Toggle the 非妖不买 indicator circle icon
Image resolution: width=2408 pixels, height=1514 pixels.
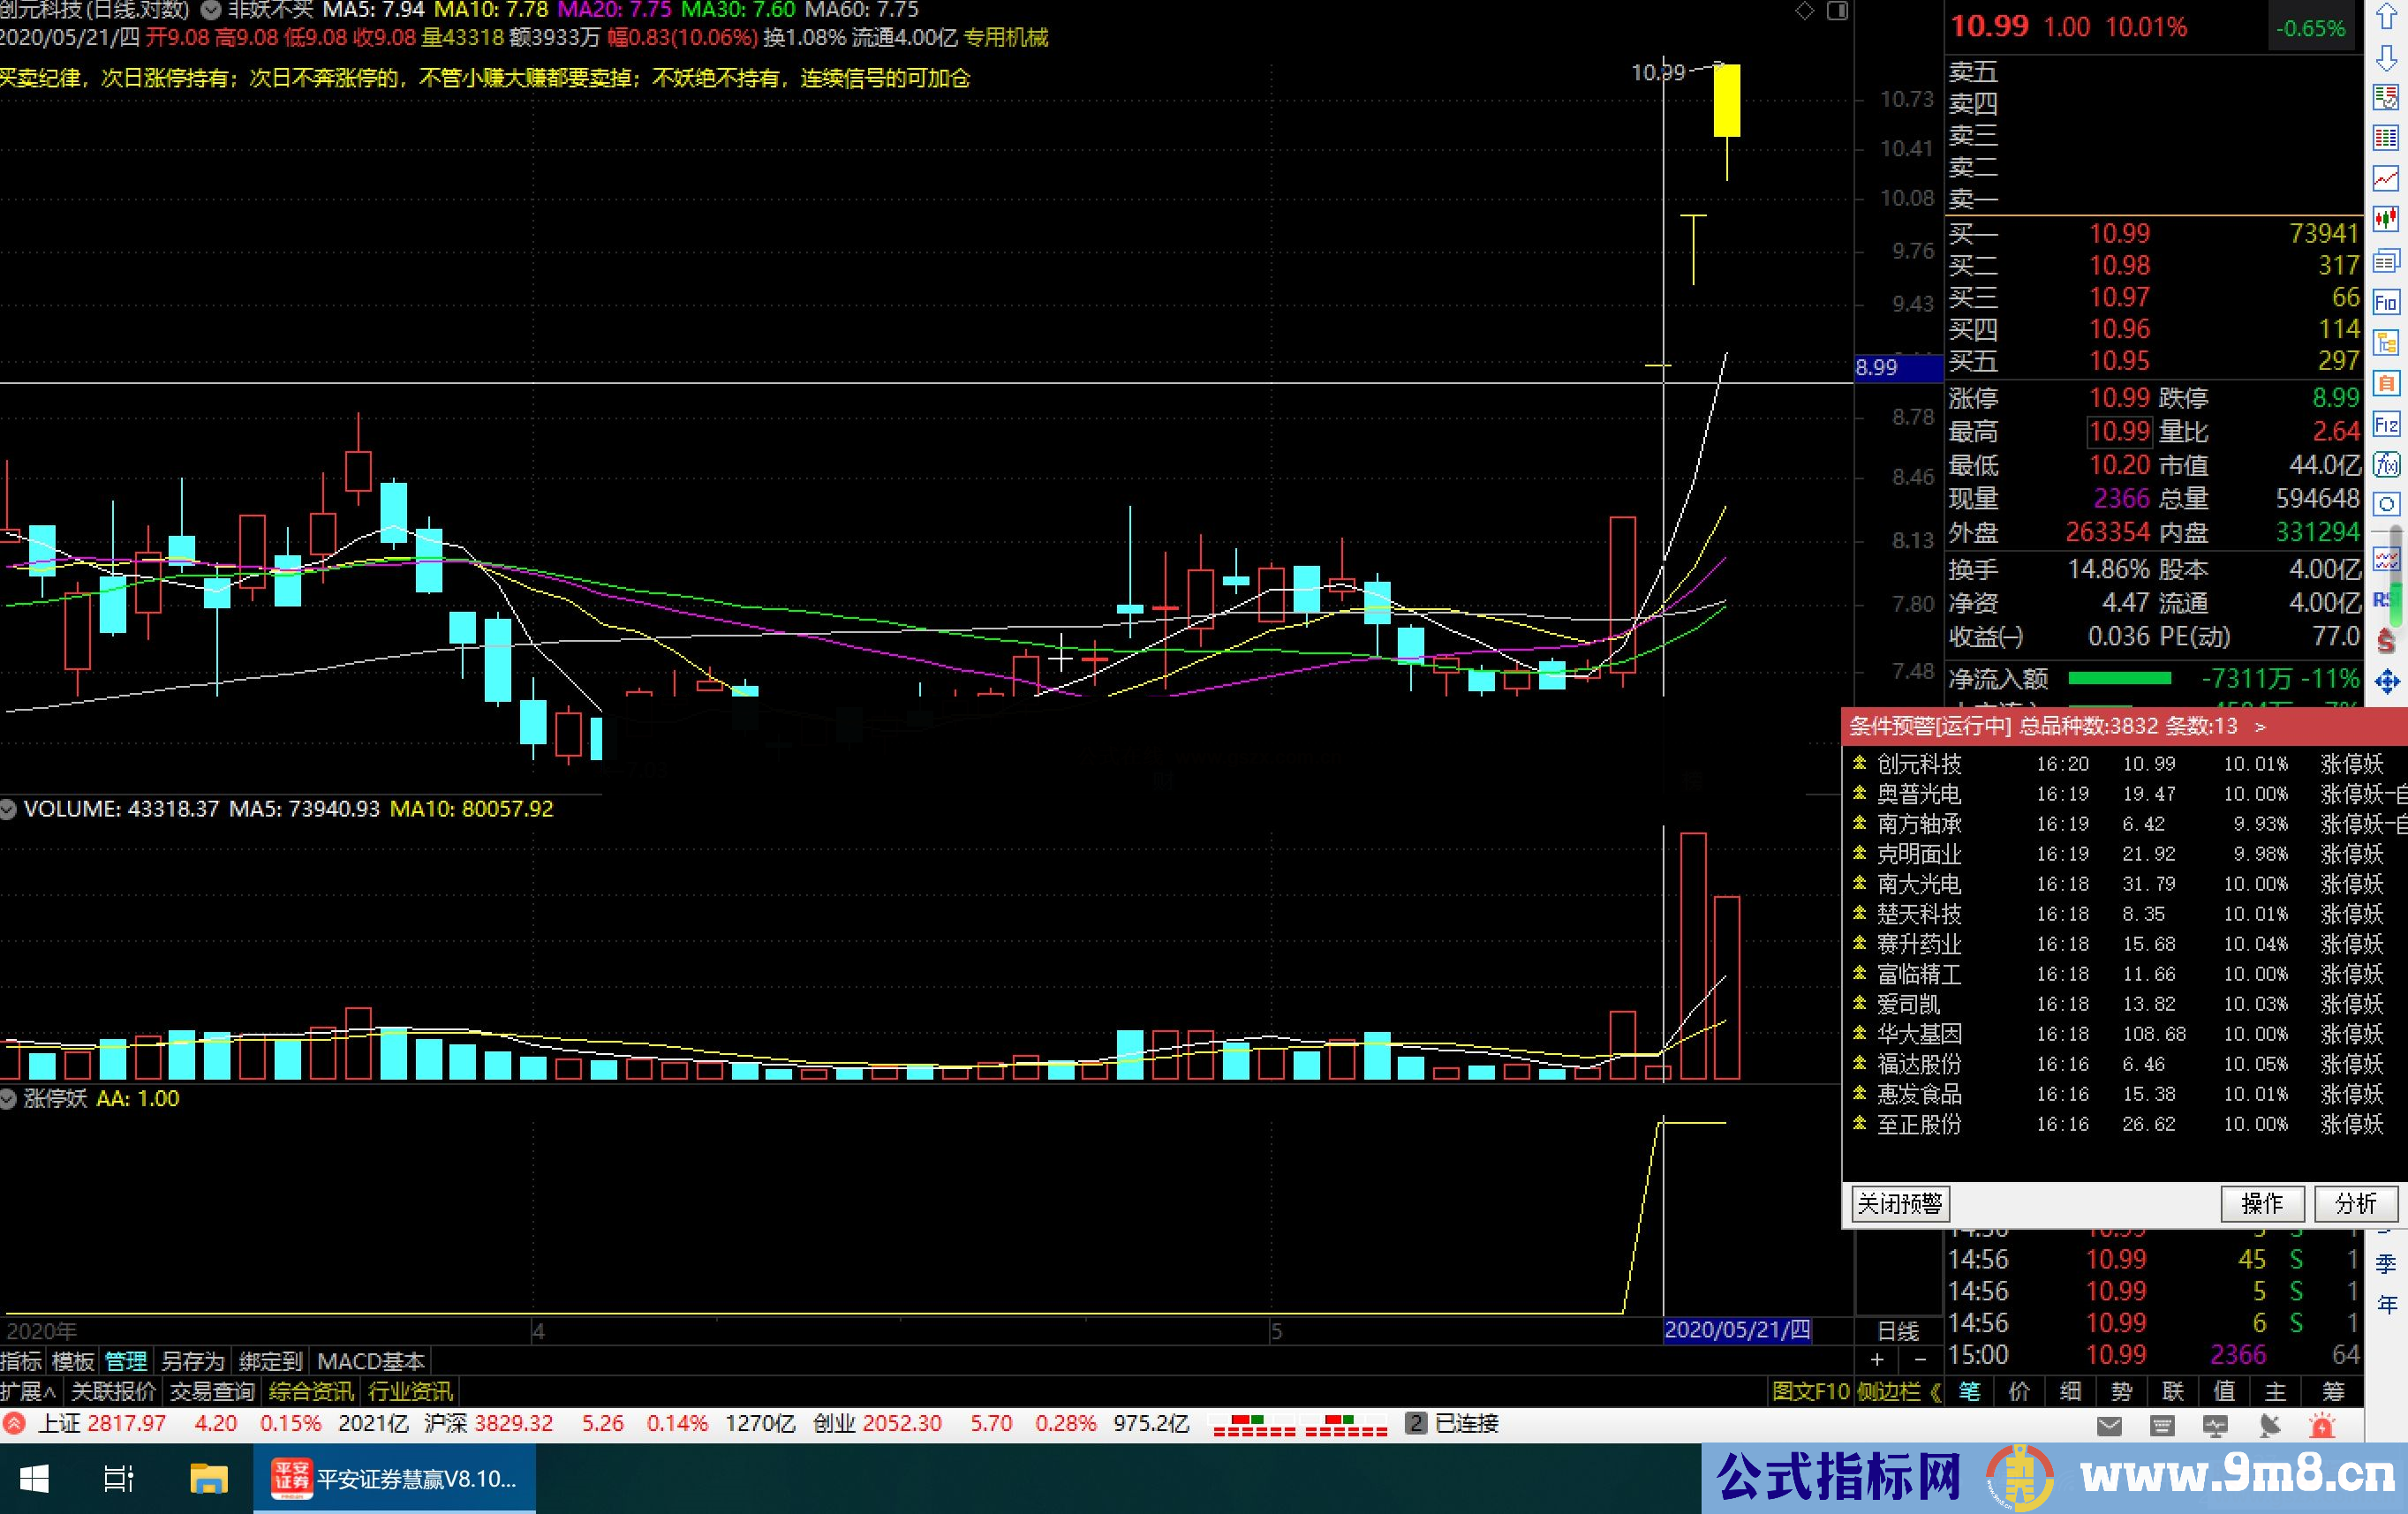click(x=211, y=10)
